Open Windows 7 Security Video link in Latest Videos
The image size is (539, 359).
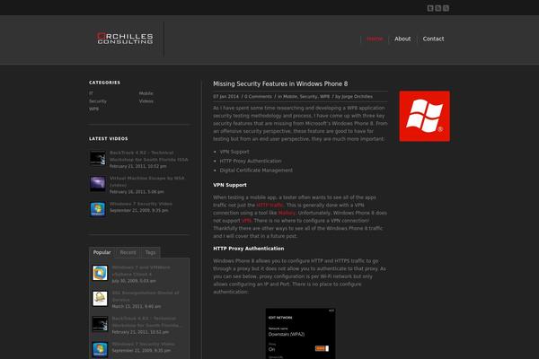(141, 204)
